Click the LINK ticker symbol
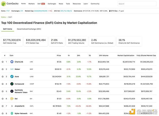159x116 pixels. point(31,62)
